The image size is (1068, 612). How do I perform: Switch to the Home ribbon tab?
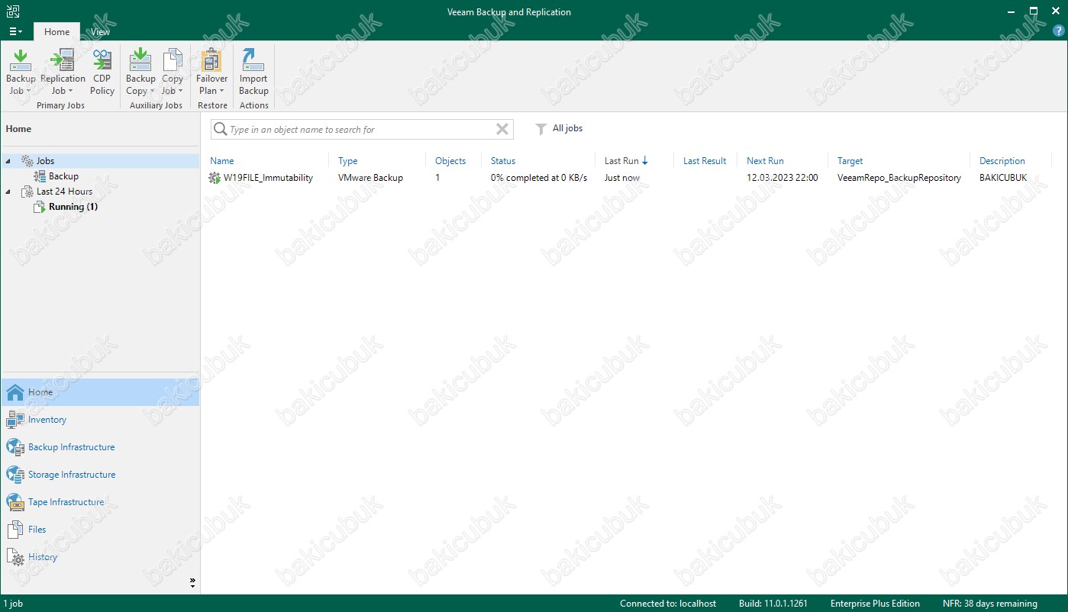[x=56, y=32]
